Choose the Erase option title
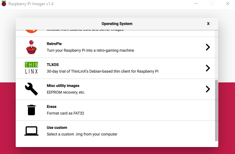Image resolution: width=235 pixels, height=154 pixels. click(x=52, y=107)
